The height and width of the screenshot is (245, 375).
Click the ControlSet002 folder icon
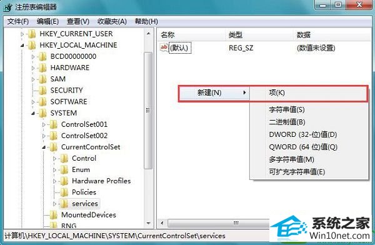pos(53,136)
